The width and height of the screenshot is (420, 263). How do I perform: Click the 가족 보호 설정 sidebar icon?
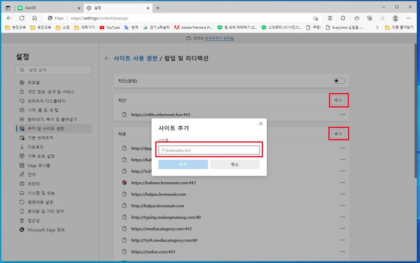(22, 156)
